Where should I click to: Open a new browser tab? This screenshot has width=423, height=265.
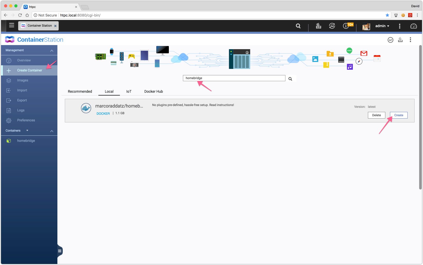coord(85,7)
